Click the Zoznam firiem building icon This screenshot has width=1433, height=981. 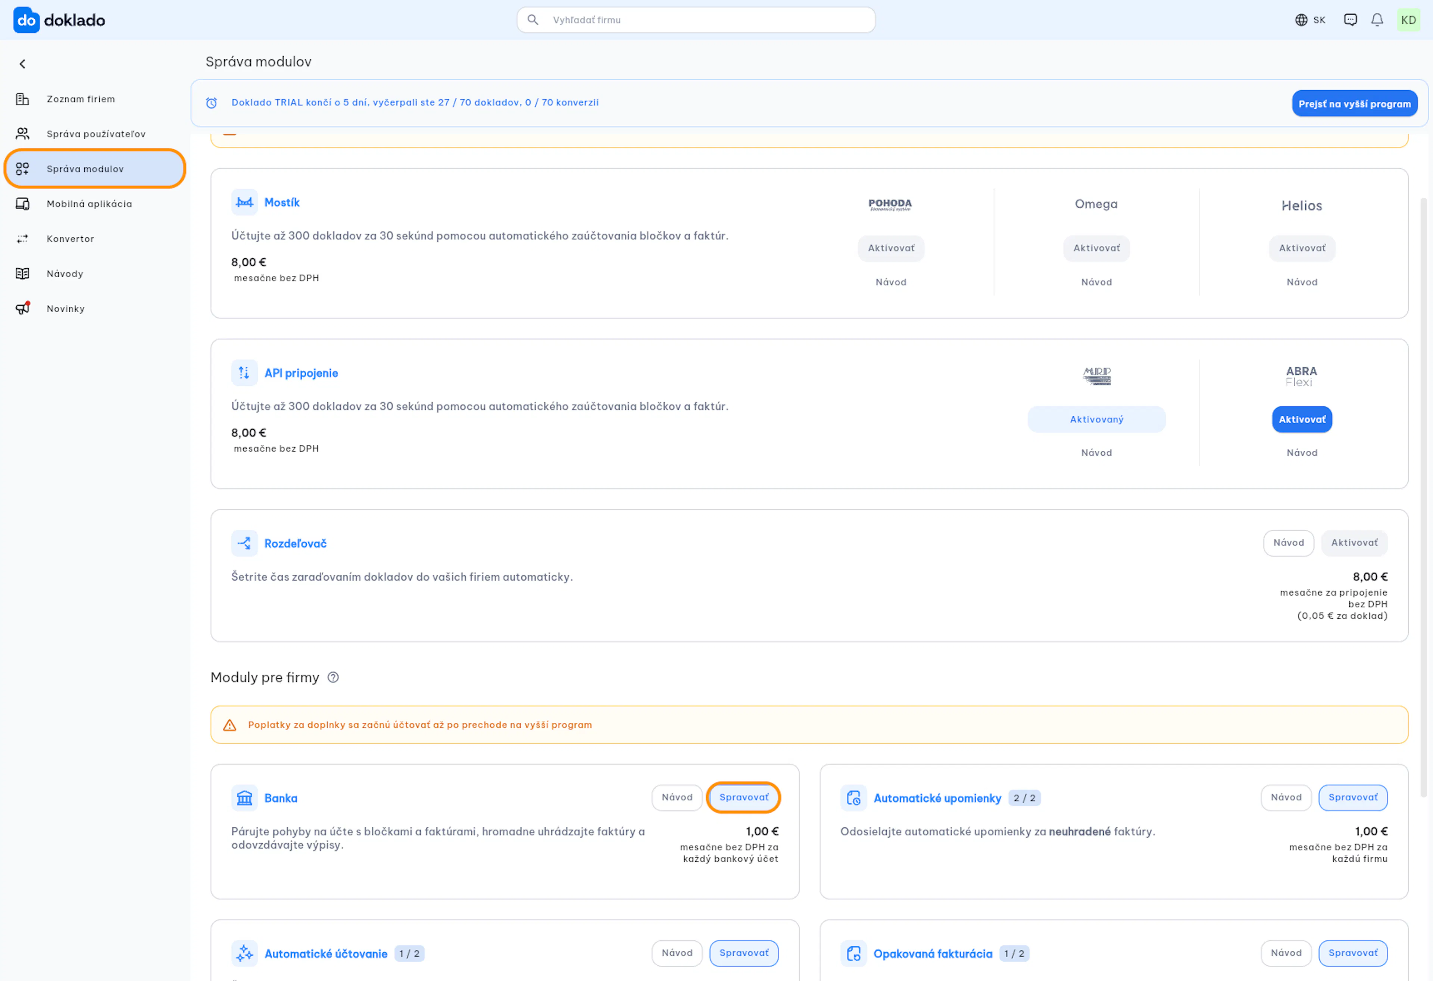tap(22, 99)
